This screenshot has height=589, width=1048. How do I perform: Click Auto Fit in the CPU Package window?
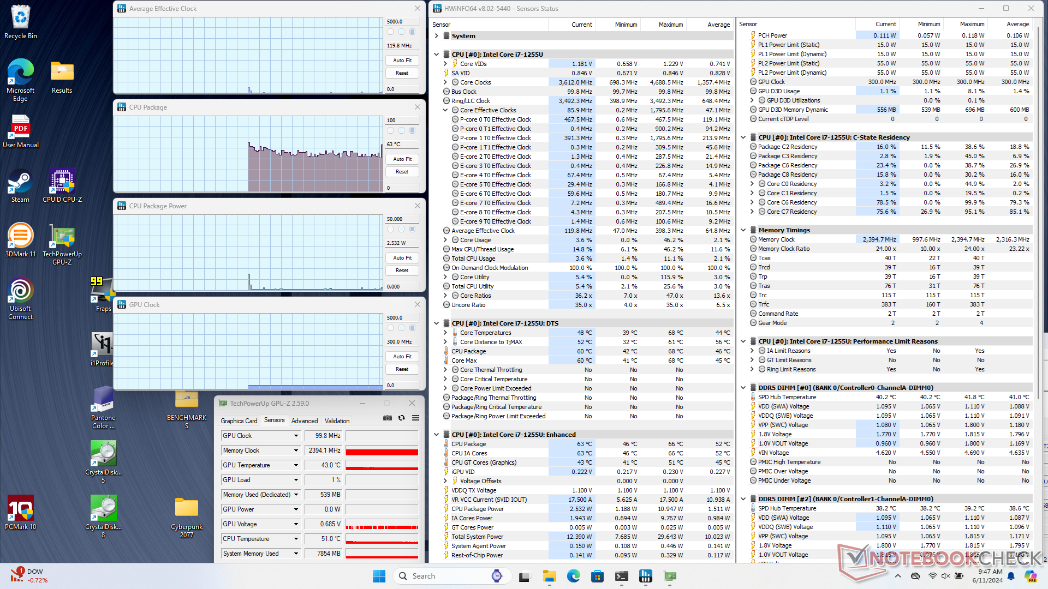(402, 159)
